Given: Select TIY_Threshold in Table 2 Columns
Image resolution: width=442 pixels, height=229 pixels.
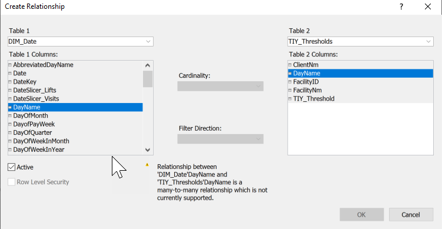Looking at the screenshot, I should tap(360, 99).
